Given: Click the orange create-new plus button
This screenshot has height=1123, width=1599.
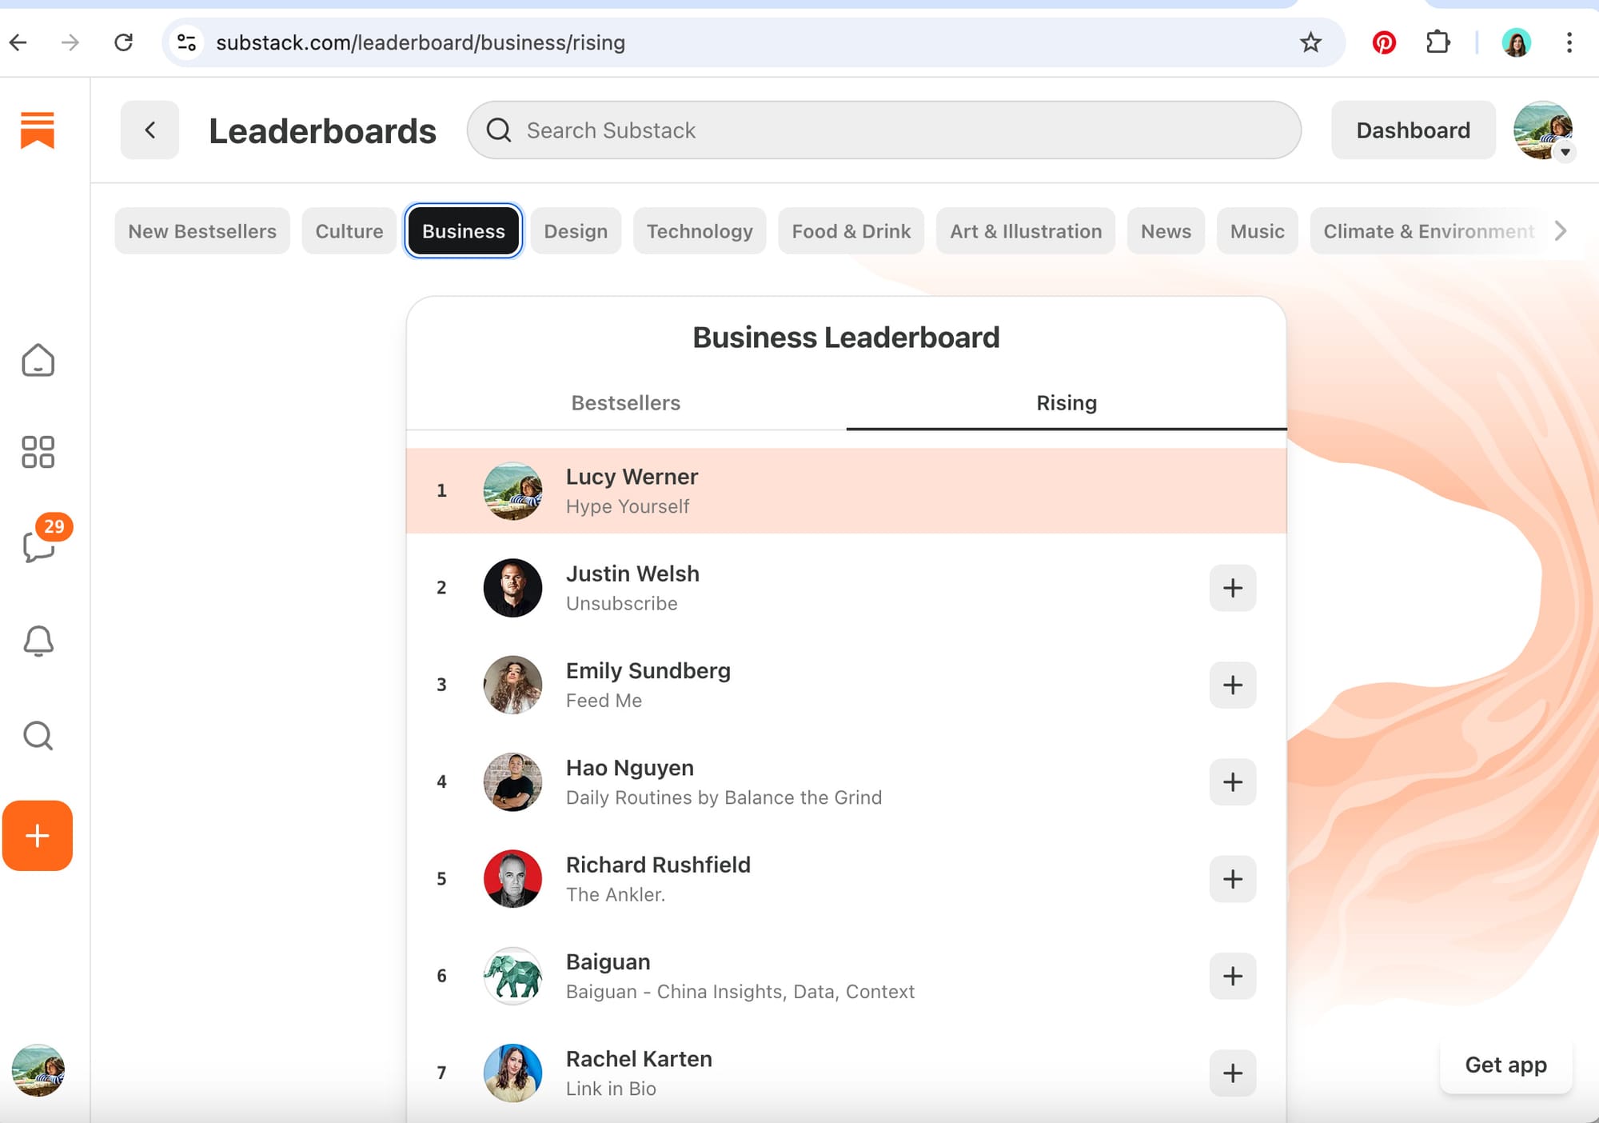Looking at the screenshot, I should tap(38, 836).
